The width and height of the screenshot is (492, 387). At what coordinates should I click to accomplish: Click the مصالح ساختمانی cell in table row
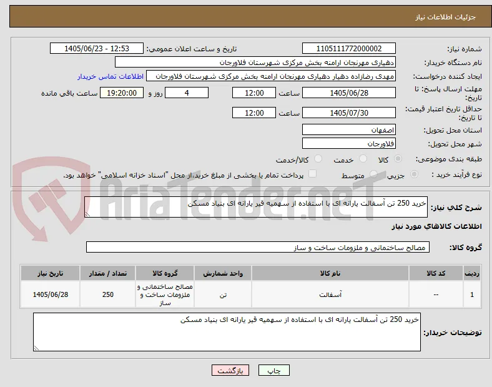(165, 294)
